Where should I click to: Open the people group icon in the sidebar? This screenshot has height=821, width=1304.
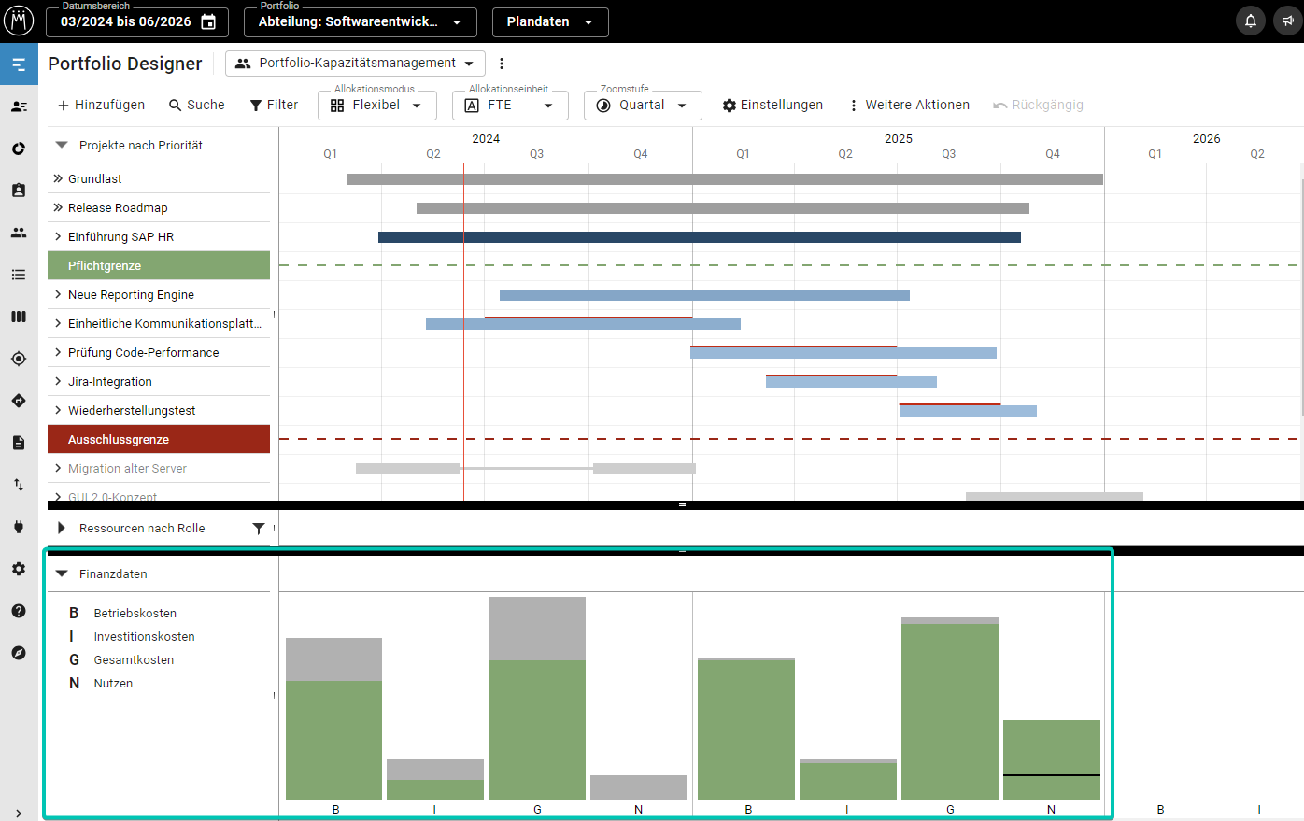tap(19, 233)
